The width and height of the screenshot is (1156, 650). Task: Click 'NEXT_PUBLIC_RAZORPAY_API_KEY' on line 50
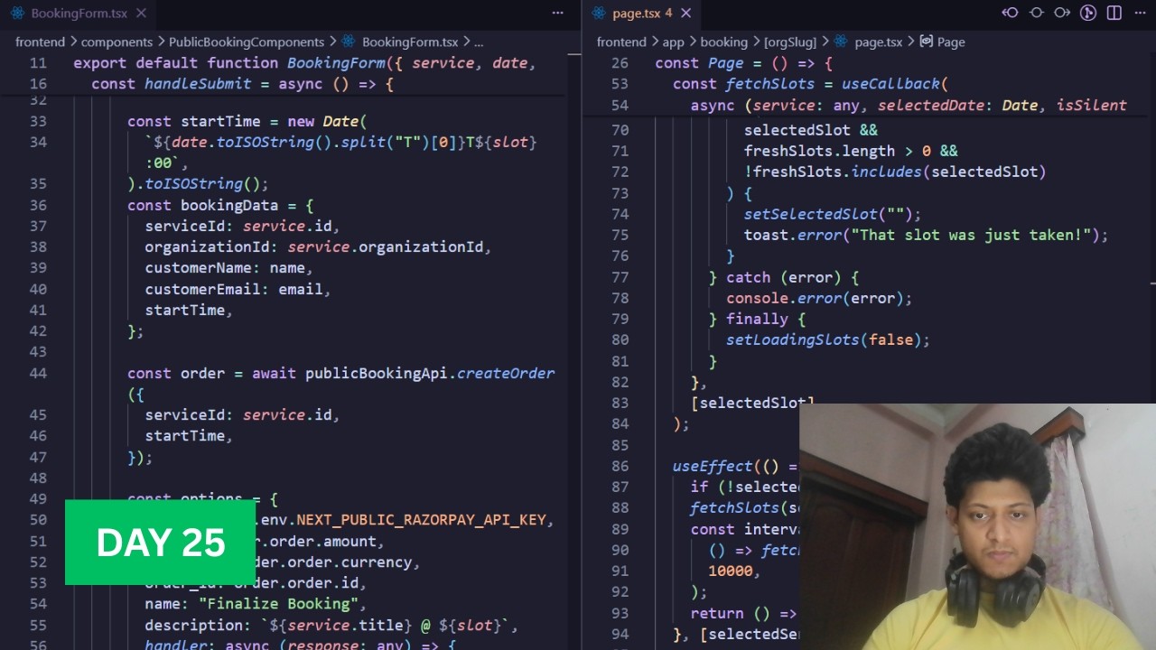[421, 520]
